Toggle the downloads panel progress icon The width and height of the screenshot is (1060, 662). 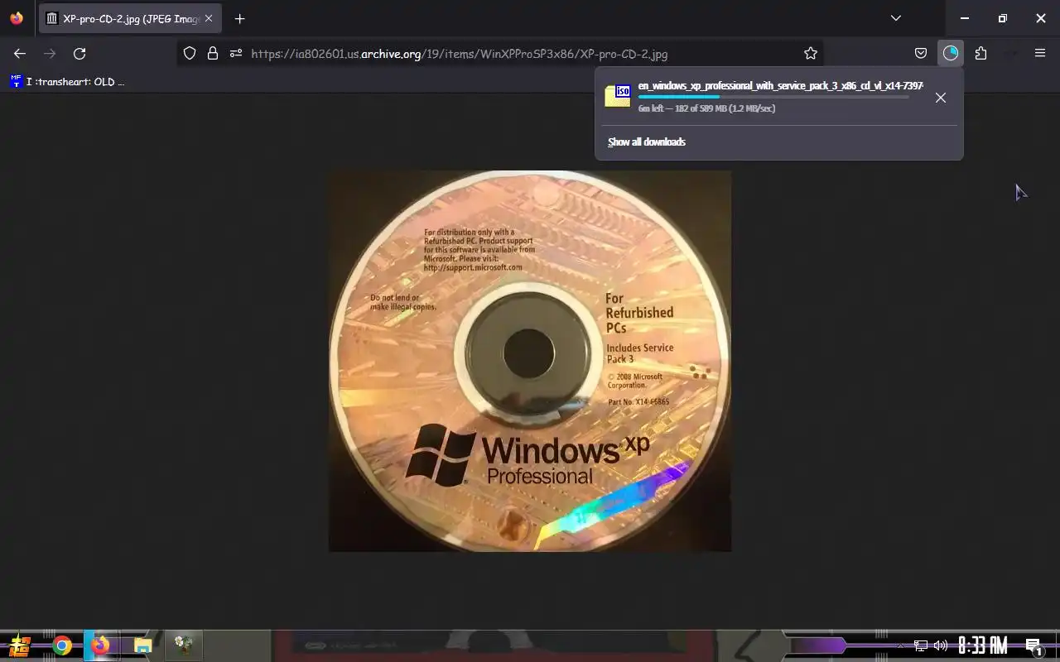(951, 53)
